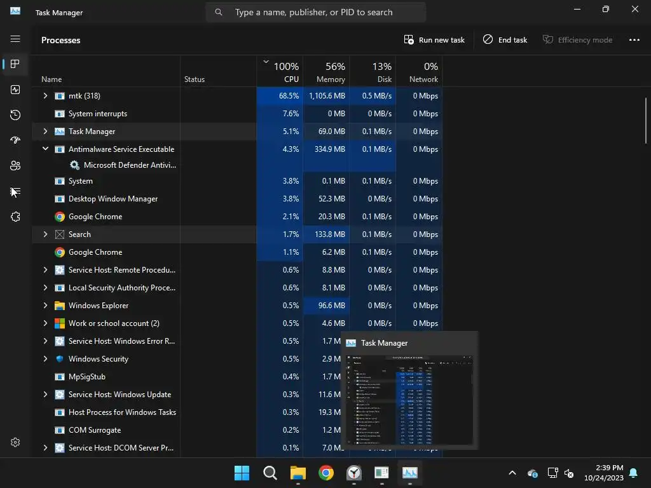Open Google Chrome from the taskbar
Screen dimensions: 651x488
click(x=326, y=473)
